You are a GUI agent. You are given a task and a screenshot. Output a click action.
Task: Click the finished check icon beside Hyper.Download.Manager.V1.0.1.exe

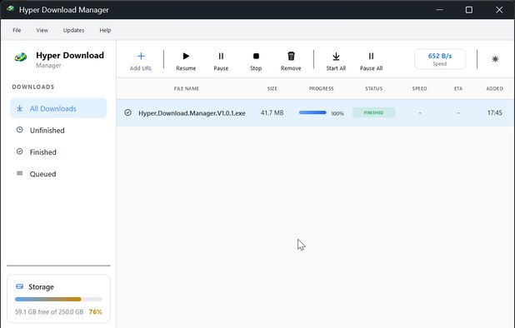tap(127, 113)
